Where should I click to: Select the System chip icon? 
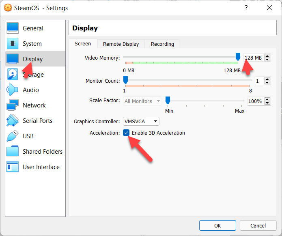pos(13,43)
